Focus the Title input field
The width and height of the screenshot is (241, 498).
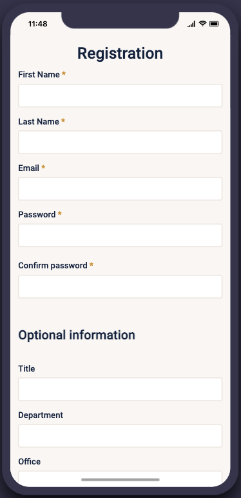120,390
